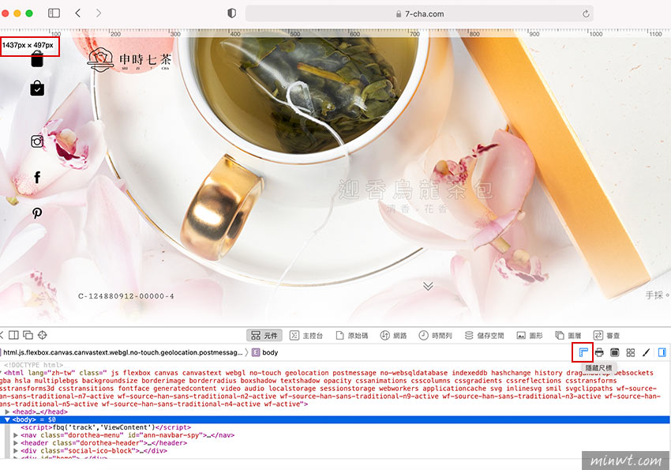Switch to the 審查 (Audit) tab
The height and width of the screenshot is (470, 671).
(607, 336)
